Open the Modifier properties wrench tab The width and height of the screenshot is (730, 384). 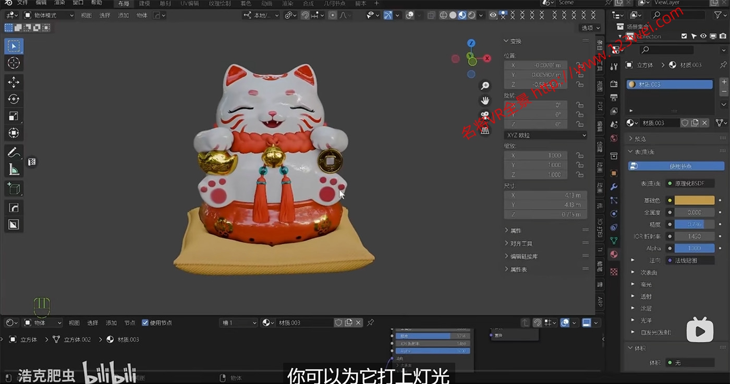pos(615,186)
